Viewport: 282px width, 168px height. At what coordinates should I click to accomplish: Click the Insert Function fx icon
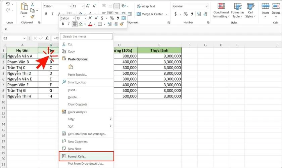47,38
